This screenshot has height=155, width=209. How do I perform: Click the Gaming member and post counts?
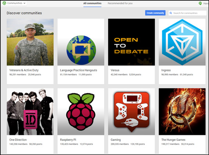click(x=127, y=144)
